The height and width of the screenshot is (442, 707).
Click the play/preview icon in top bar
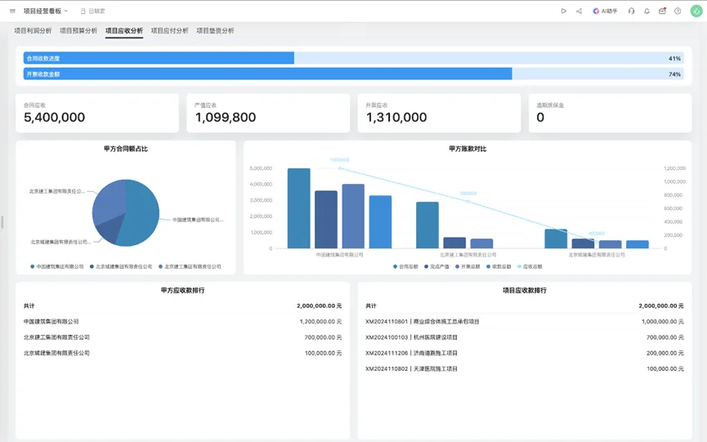(563, 11)
